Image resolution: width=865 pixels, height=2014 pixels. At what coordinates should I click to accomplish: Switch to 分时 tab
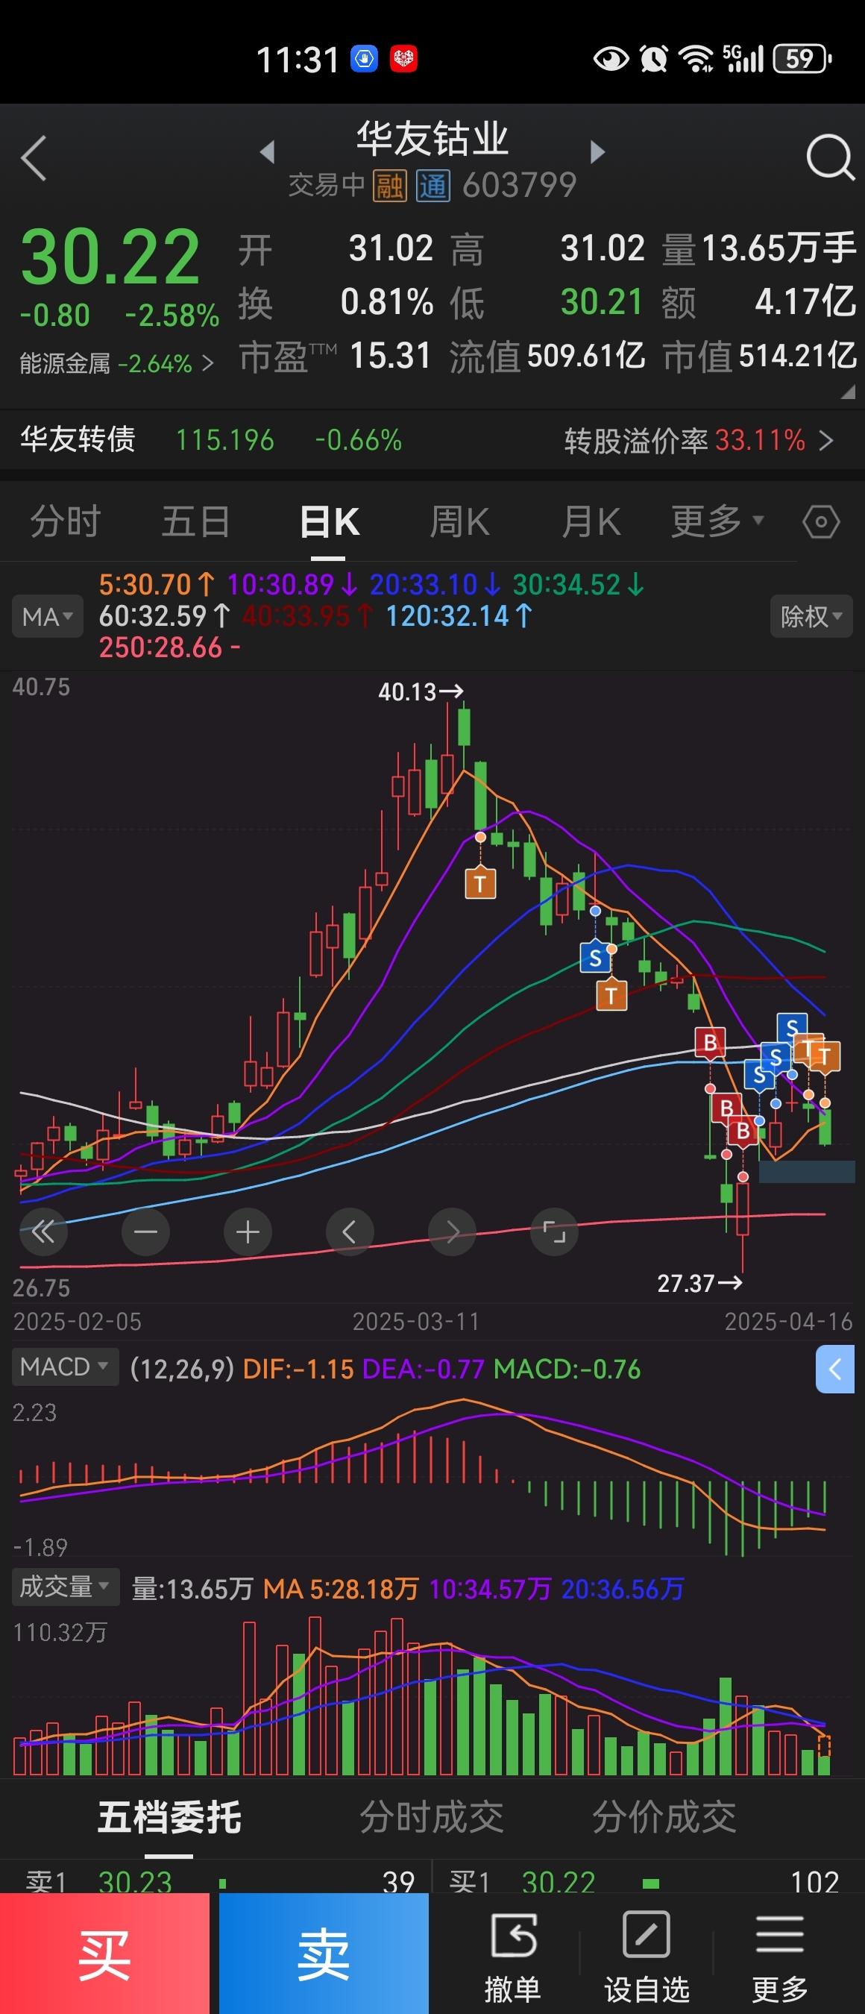coord(66,521)
